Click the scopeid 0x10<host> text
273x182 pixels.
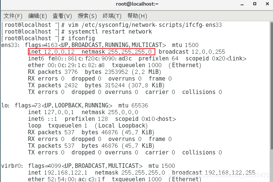pos(146,119)
